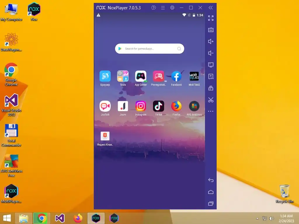Open the NoxPlayer hamburger menu
The image size is (299, 224).
coord(163,8)
